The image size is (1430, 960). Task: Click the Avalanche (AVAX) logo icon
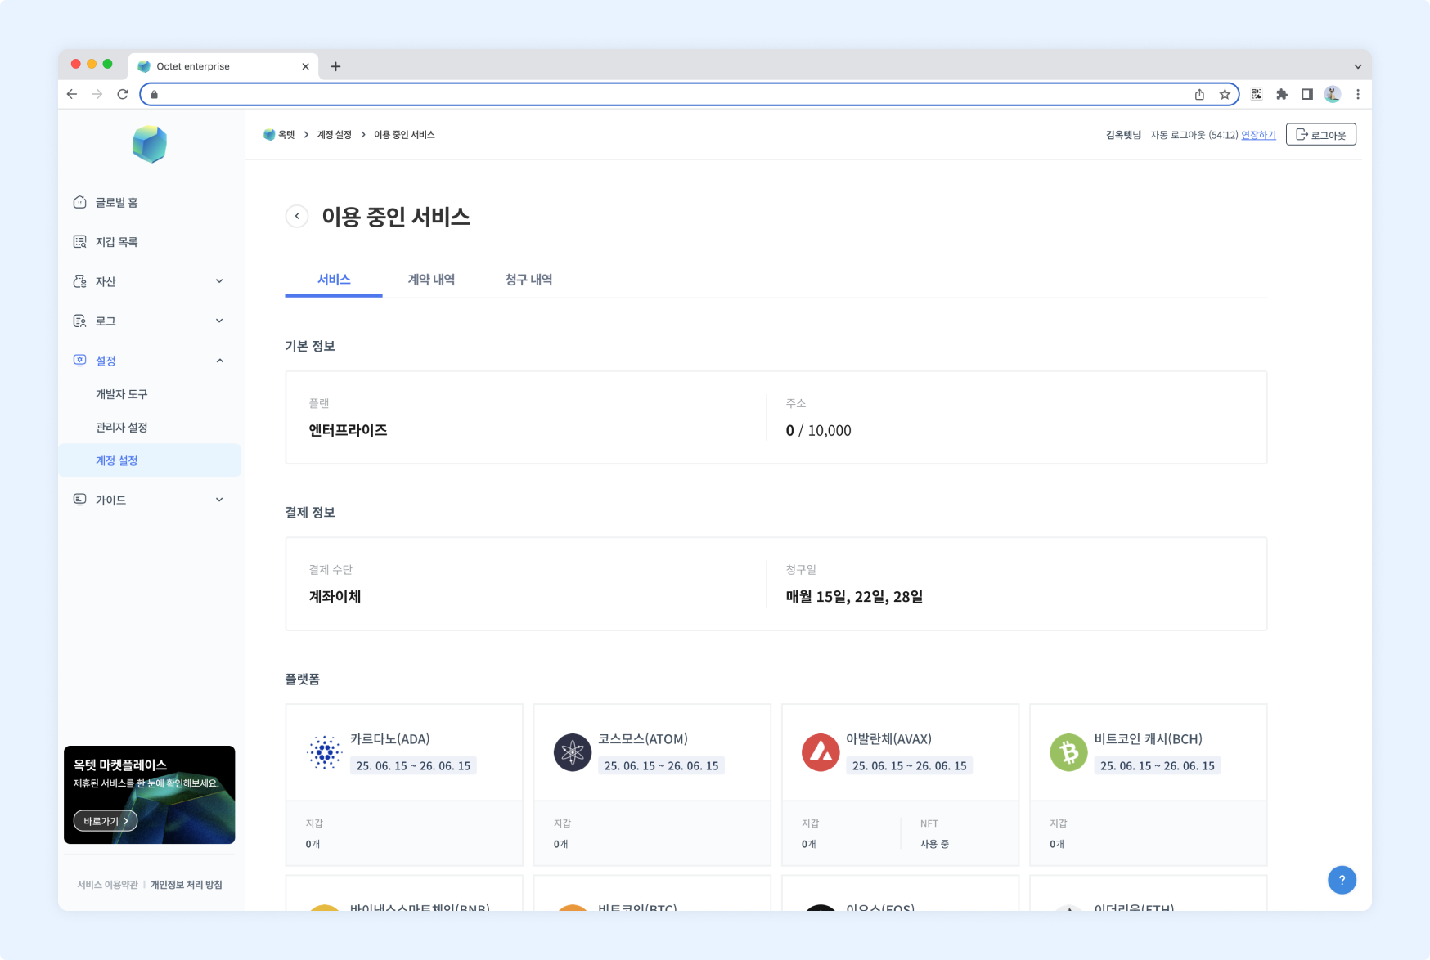(x=821, y=752)
